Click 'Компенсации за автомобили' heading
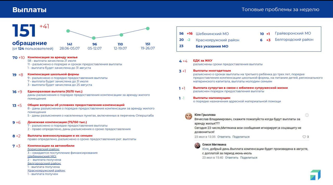This screenshot has width=333, height=185. pos(51,146)
